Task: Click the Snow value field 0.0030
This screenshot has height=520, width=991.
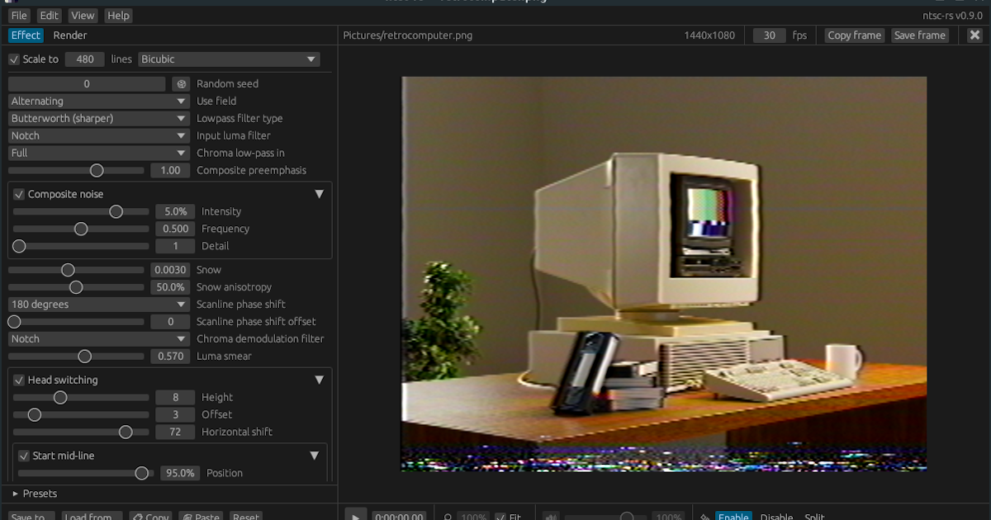Action: [170, 270]
